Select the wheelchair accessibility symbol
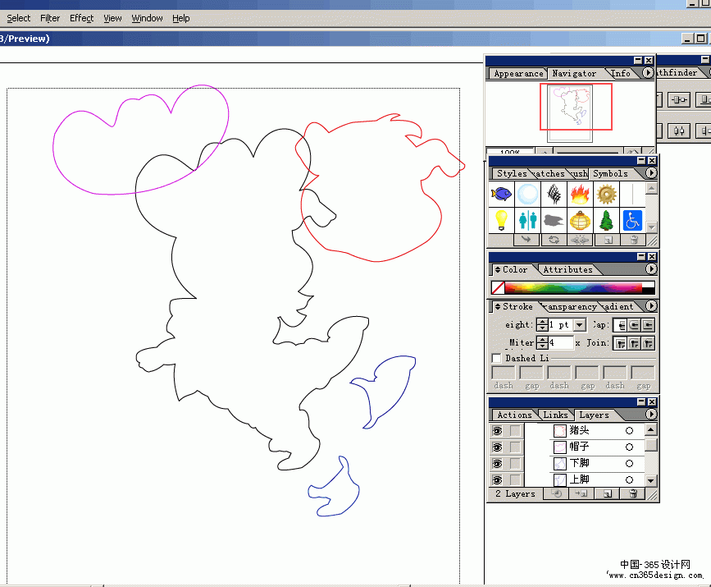 (632, 221)
